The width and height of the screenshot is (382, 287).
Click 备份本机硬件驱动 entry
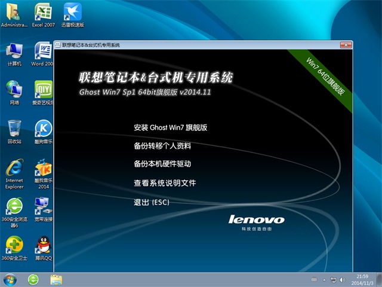(162, 163)
